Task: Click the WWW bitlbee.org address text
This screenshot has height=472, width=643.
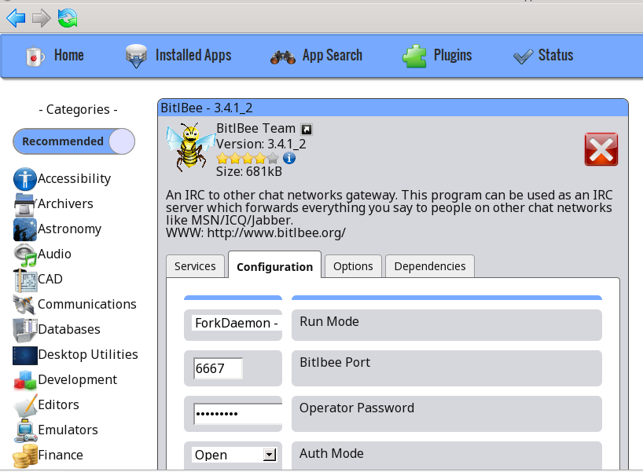Action: [255, 232]
